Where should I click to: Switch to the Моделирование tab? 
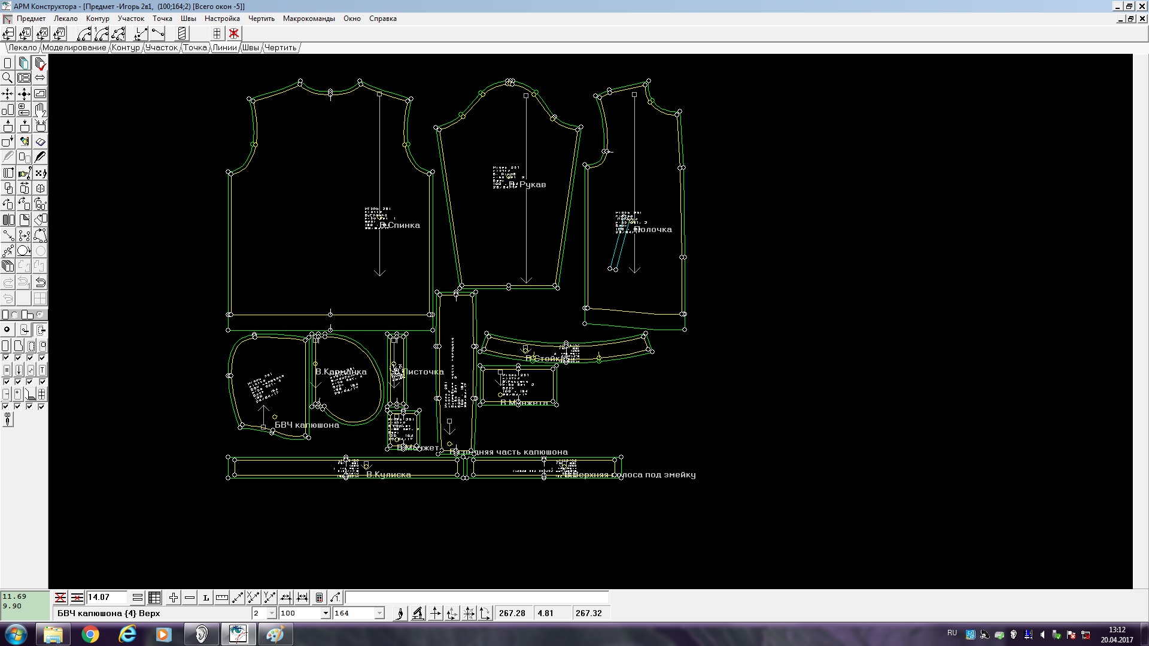[x=74, y=48]
